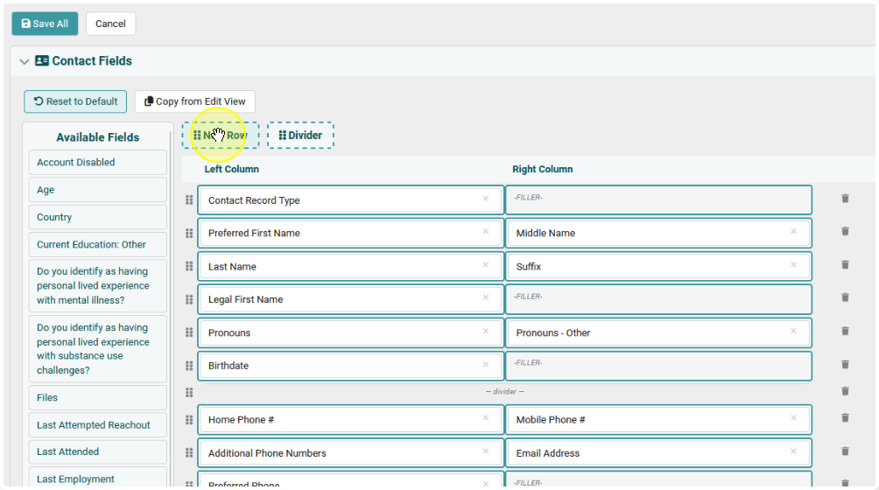Delete the Contact Record Type row

pos(845,199)
